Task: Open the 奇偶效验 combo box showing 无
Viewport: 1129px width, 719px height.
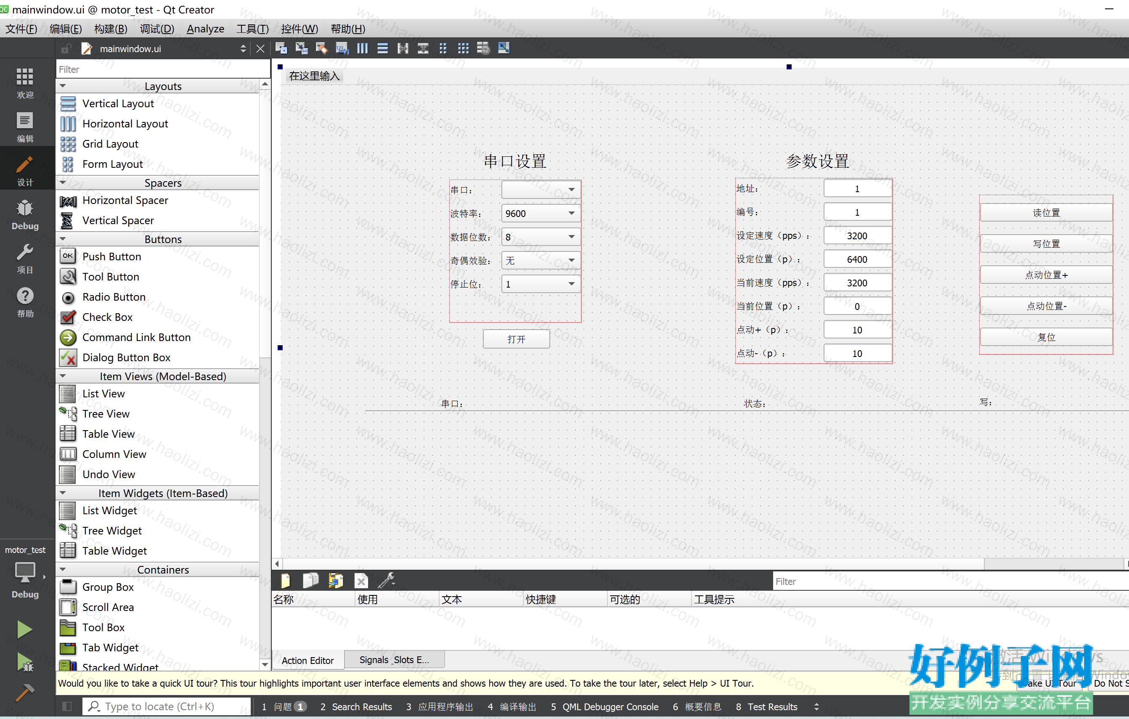Action: [541, 260]
